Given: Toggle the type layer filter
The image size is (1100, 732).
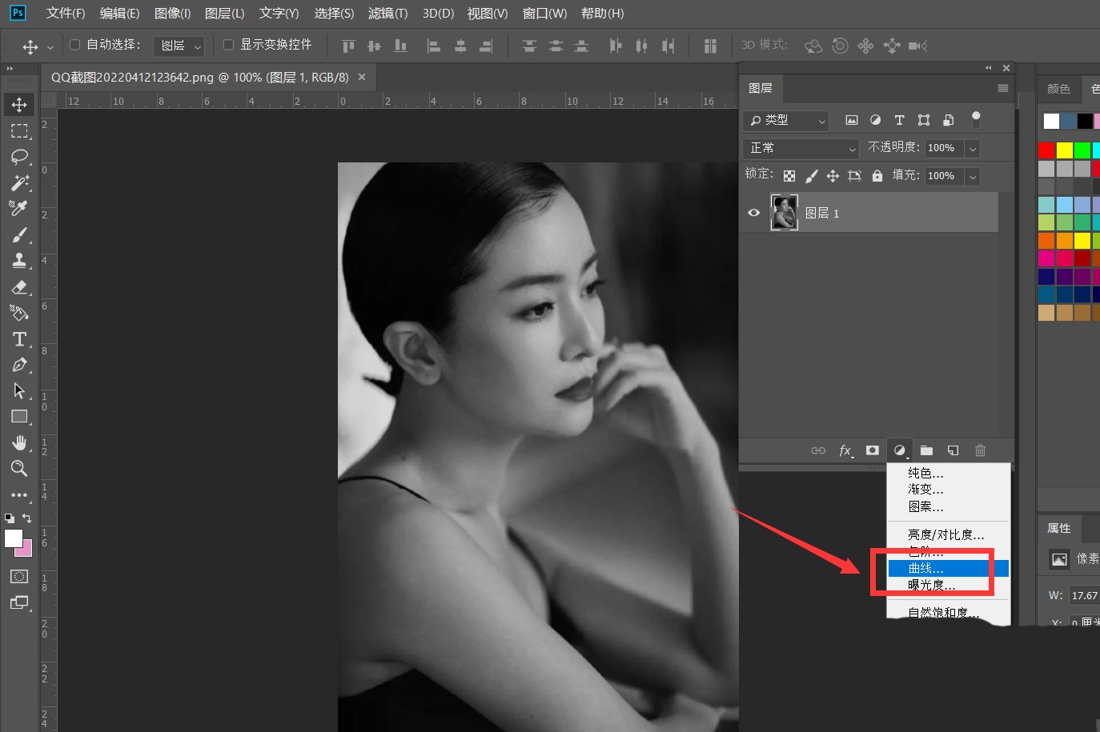Looking at the screenshot, I should 899,120.
